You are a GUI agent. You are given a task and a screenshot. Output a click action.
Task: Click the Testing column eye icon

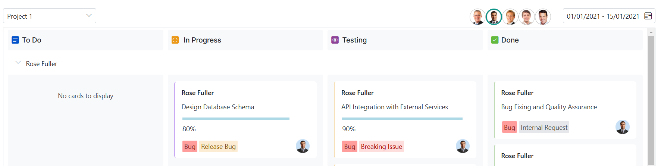(335, 40)
